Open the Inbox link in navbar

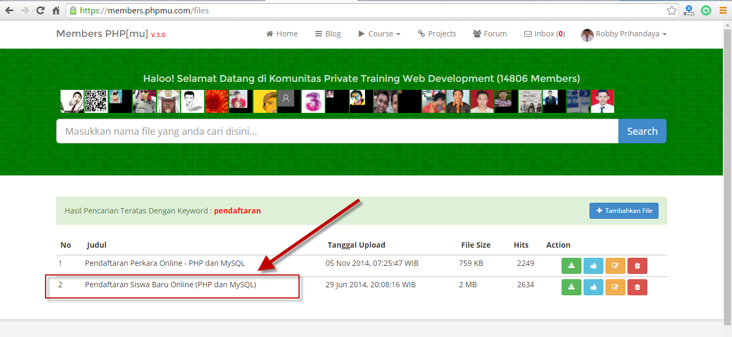coord(544,34)
